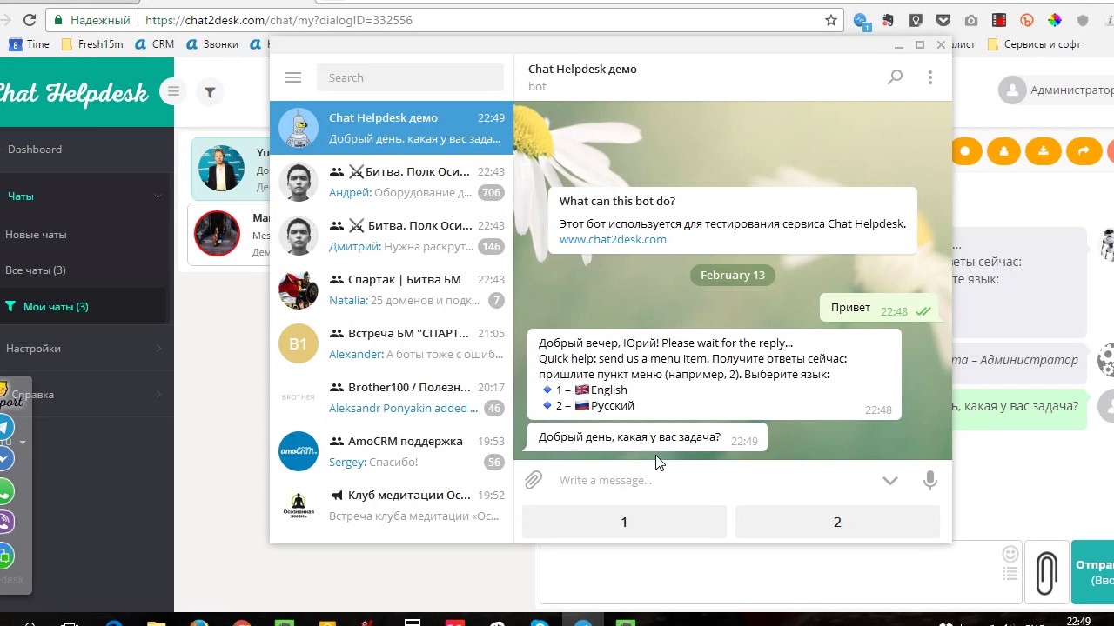Open emoji picker in helpdesk reply box
Screen dimensions: 1114x626
click(x=1010, y=554)
